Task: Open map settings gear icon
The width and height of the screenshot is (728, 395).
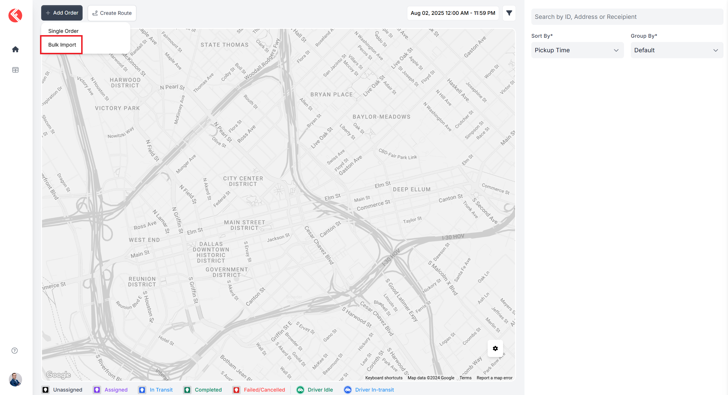Action: (x=495, y=348)
